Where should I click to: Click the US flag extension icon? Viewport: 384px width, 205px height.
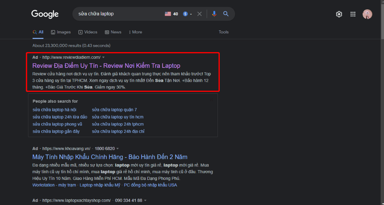point(168,14)
